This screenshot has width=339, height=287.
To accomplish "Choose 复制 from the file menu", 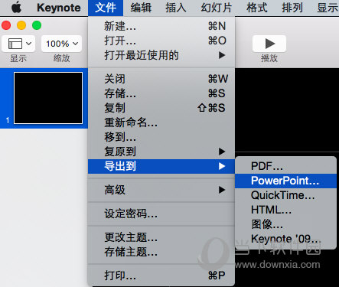I will (161, 108).
